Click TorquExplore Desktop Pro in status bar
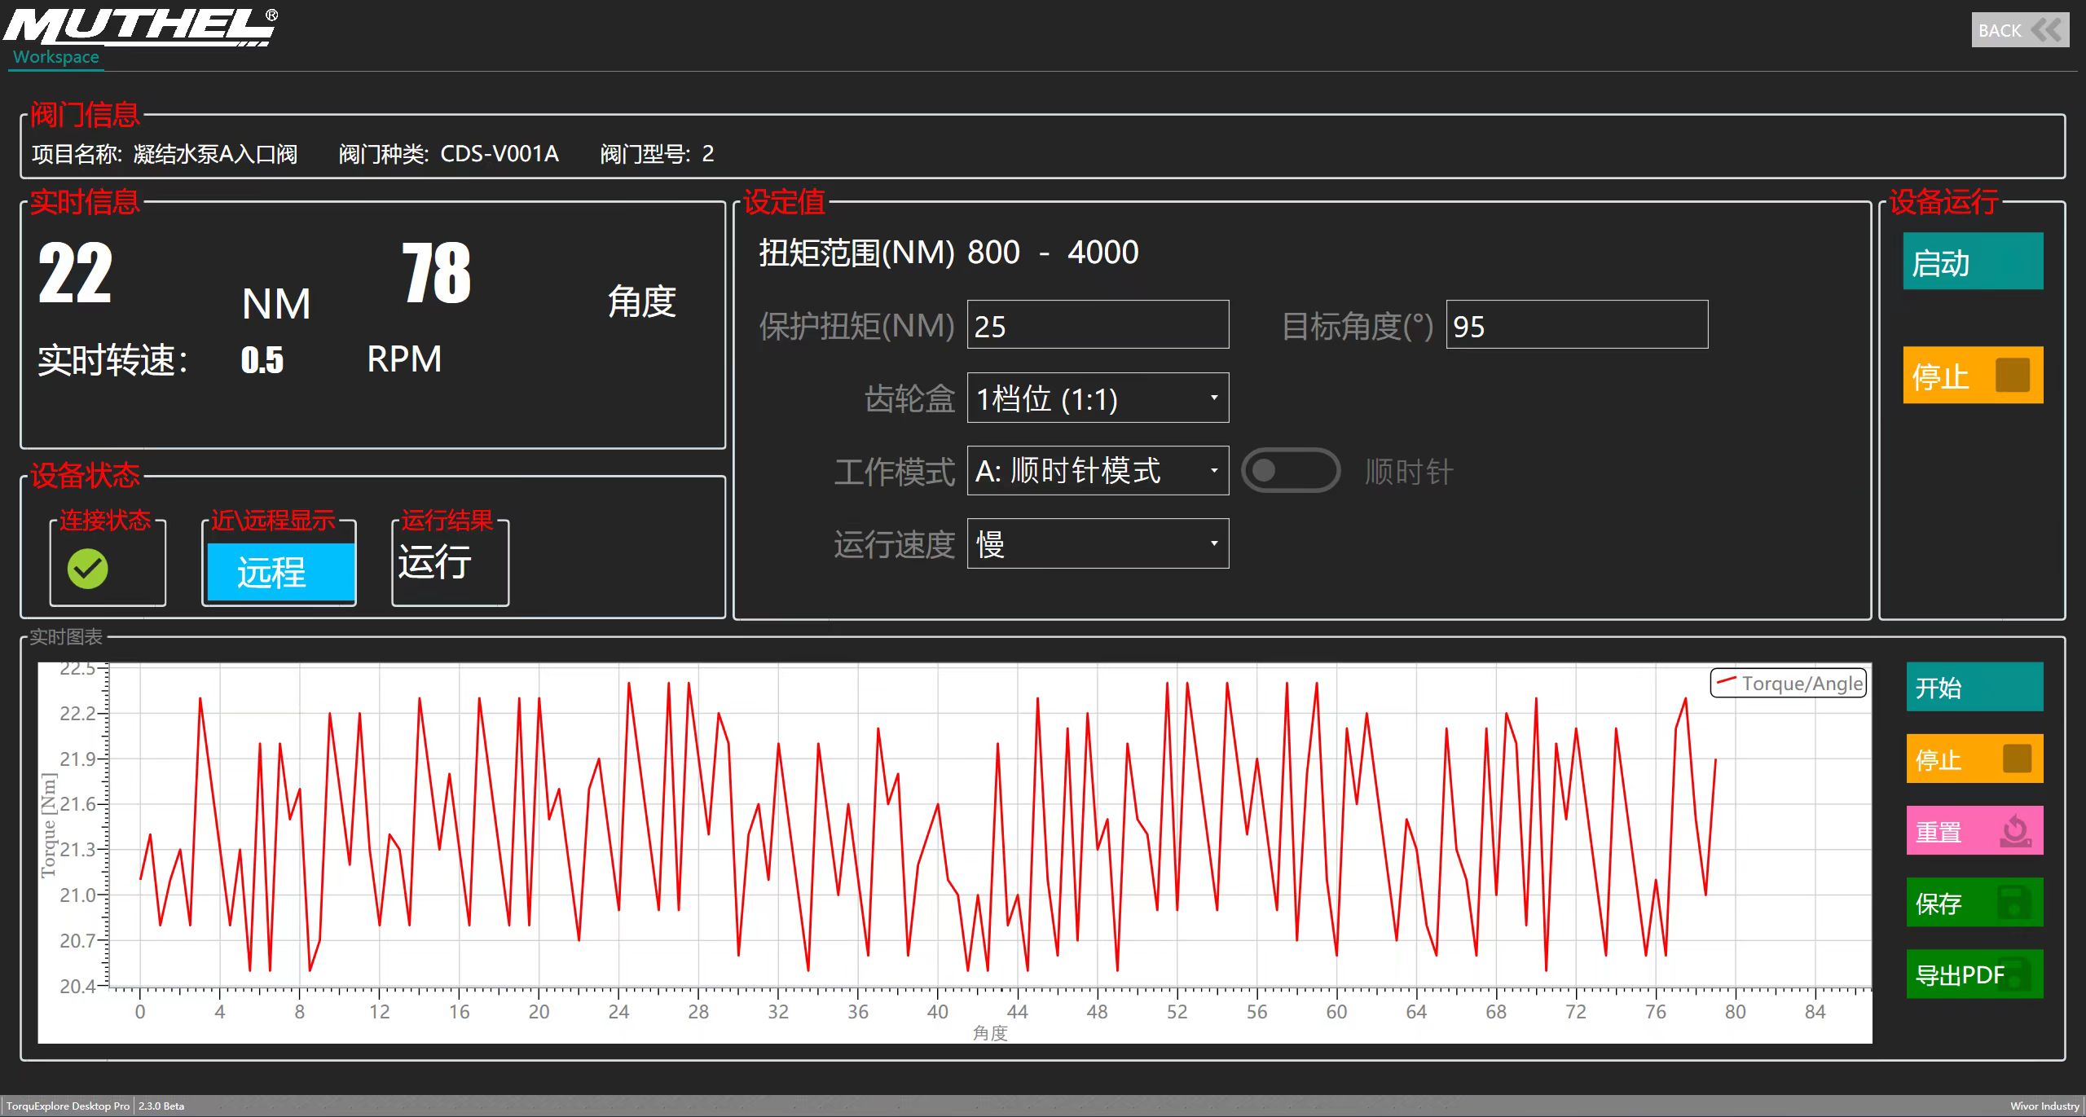Image resolution: width=2086 pixels, height=1117 pixels. click(x=68, y=1106)
